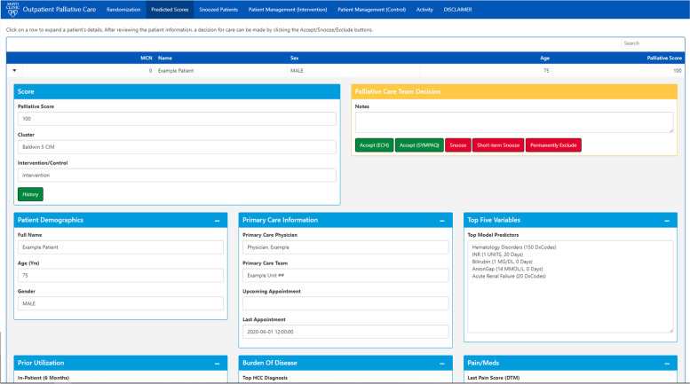View the DISCLAIMER page

tap(457, 10)
